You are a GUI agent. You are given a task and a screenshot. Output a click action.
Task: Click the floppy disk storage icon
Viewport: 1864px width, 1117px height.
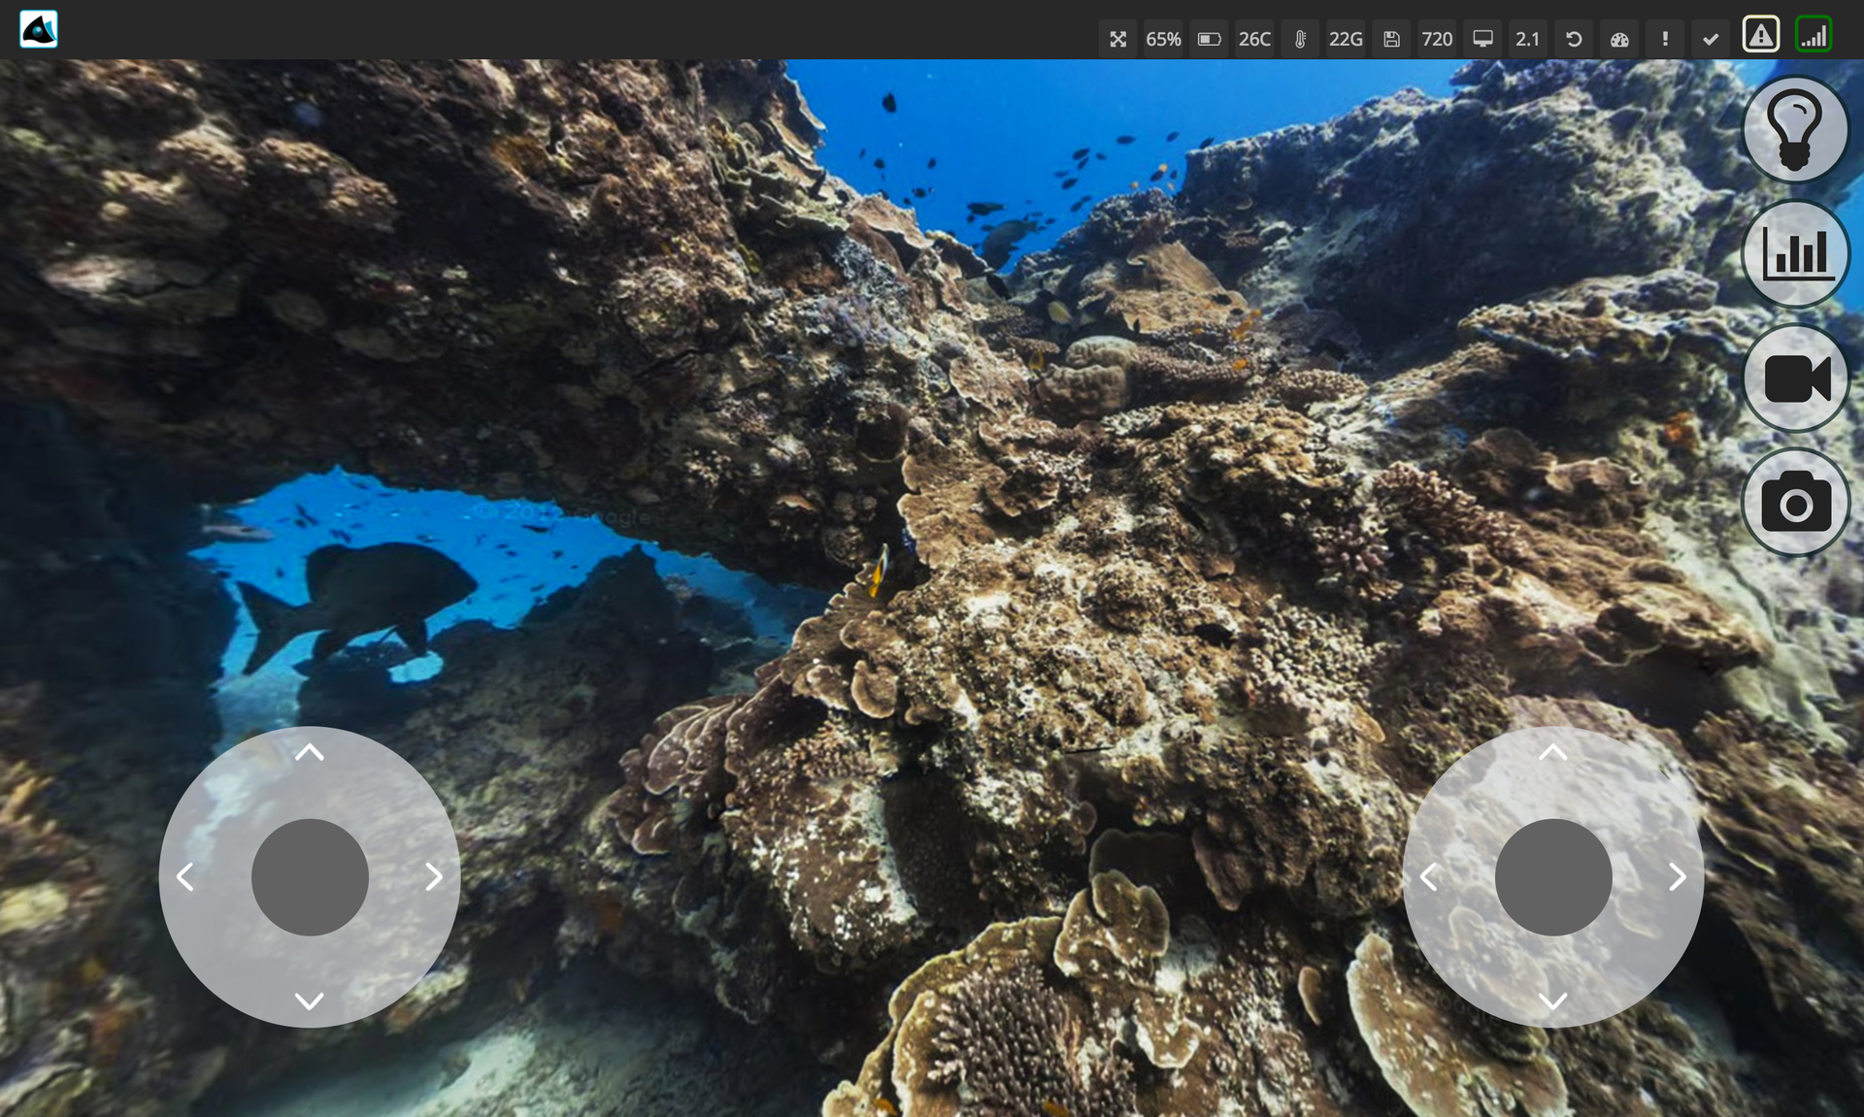[1391, 39]
